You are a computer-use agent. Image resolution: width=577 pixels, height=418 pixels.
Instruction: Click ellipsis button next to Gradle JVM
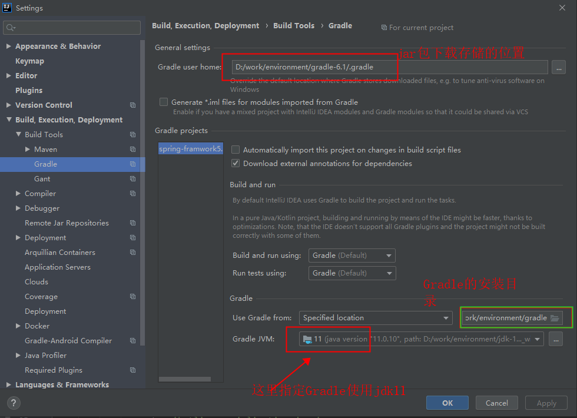point(556,339)
